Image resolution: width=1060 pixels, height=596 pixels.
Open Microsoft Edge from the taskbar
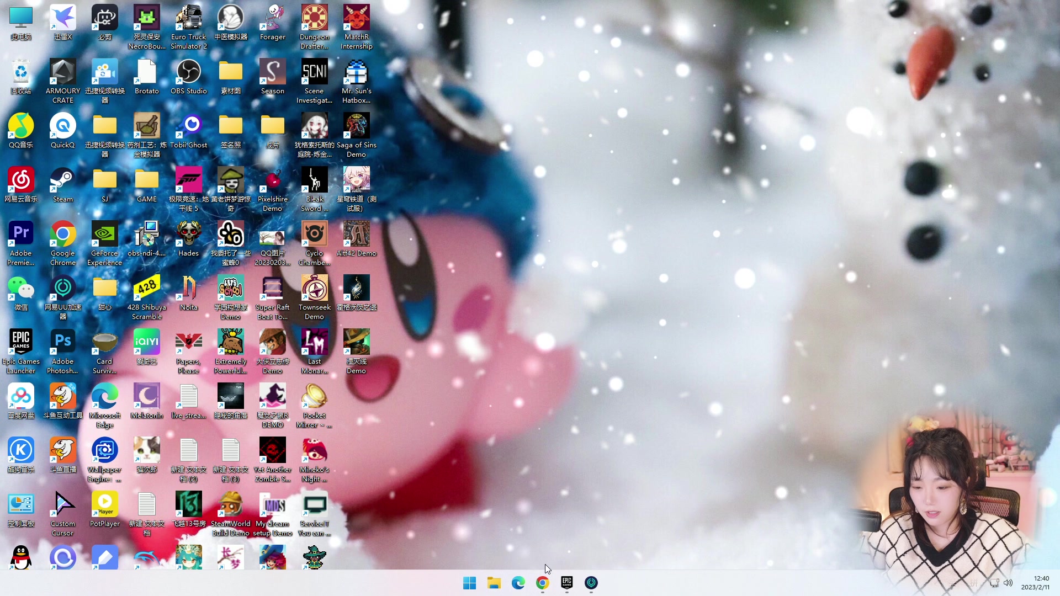tap(518, 583)
